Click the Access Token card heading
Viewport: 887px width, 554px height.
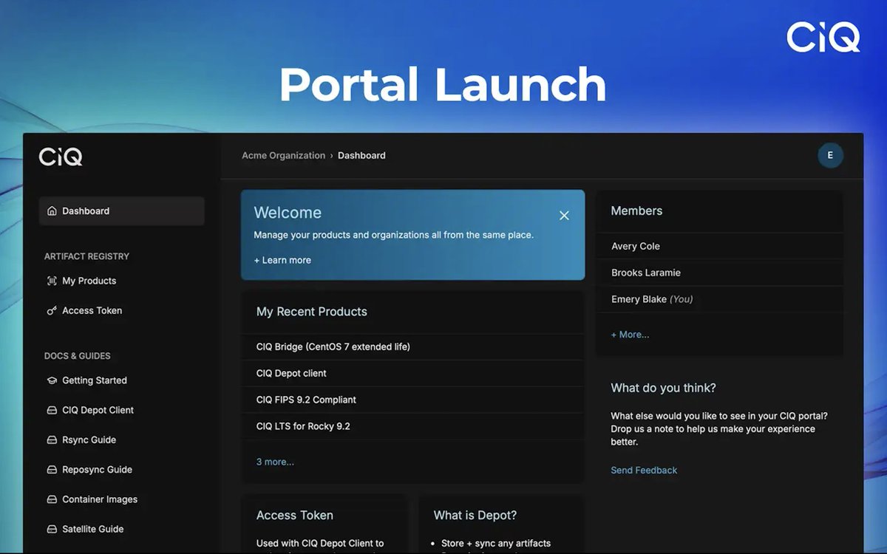pos(295,516)
